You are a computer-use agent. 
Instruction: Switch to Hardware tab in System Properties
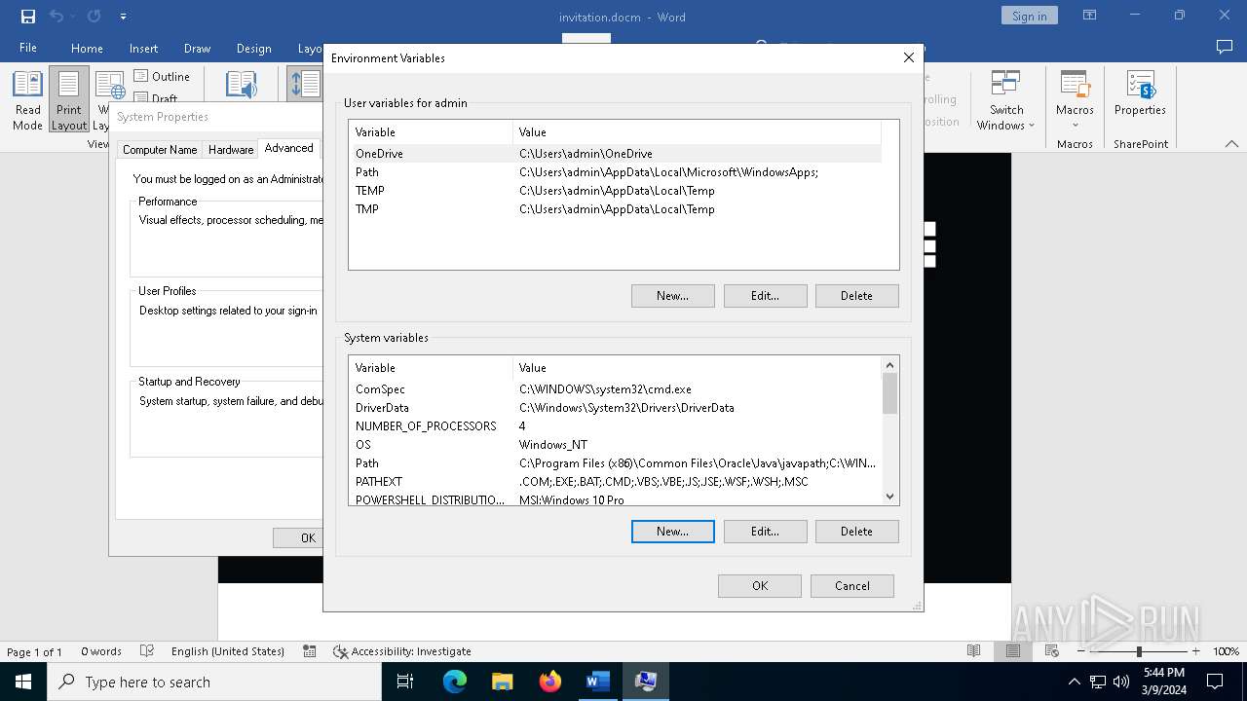[231, 150]
